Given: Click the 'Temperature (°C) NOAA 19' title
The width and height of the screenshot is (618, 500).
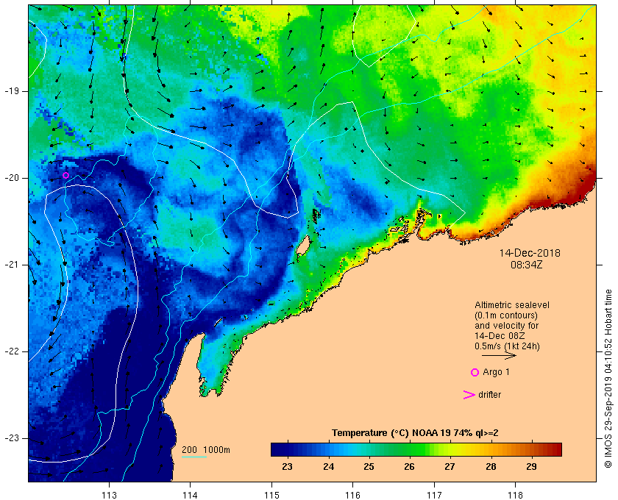Looking at the screenshot, I should (391, 433).
